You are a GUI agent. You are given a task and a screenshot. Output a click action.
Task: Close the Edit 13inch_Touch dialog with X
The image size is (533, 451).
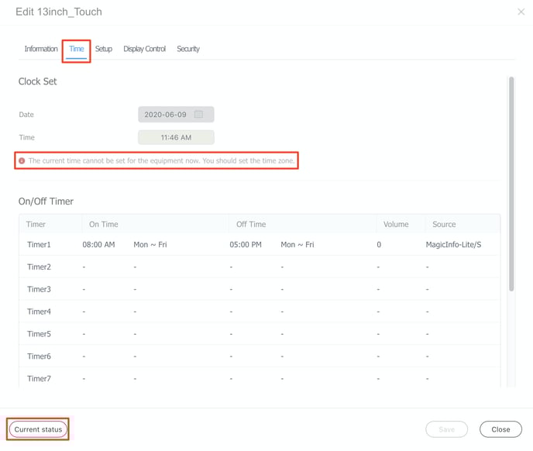tap(521, 12)
